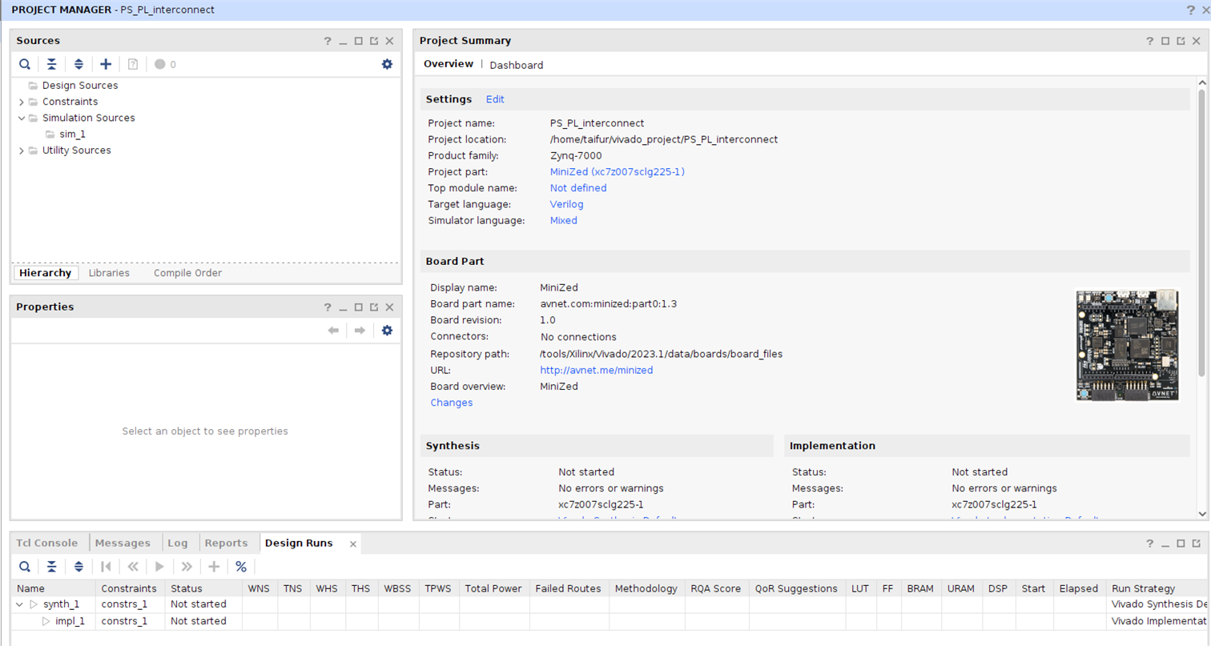Image resolution: width=1211 pixels, height=646 pixels.
Task: Open help for the Sources panel
Action: [x=327, y=41]
